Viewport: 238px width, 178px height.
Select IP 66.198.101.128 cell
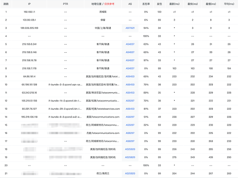pyautogui.click(x=29, y=84)
